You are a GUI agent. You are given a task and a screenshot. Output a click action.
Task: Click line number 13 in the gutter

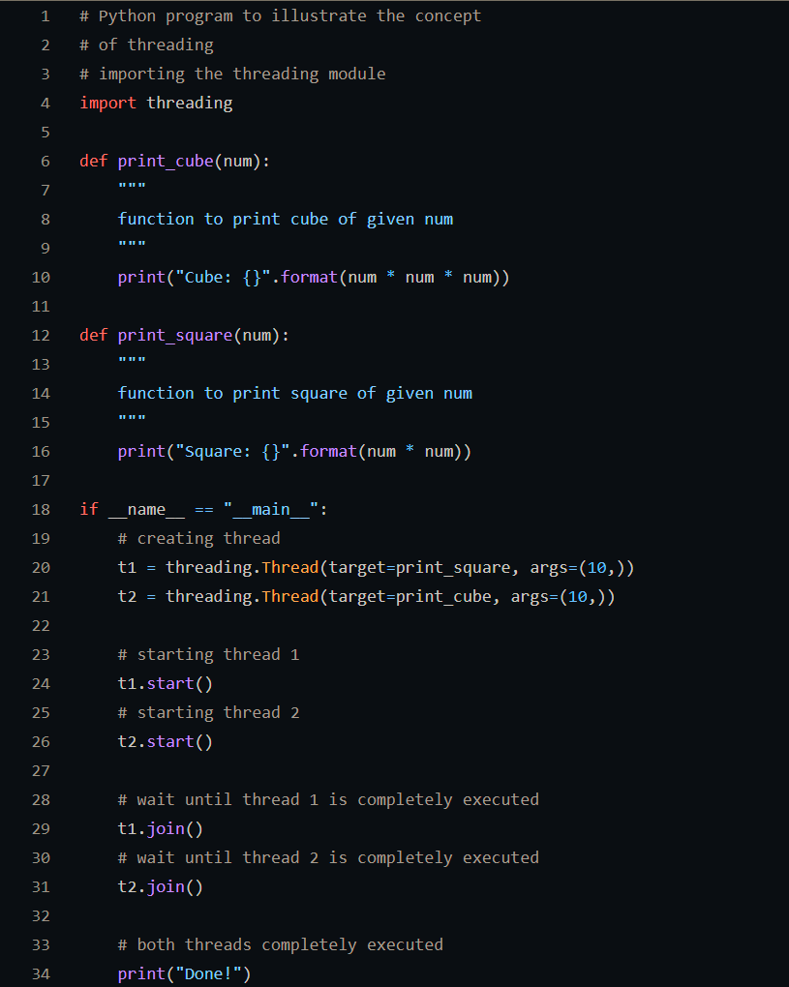click(x=41, y=365)
